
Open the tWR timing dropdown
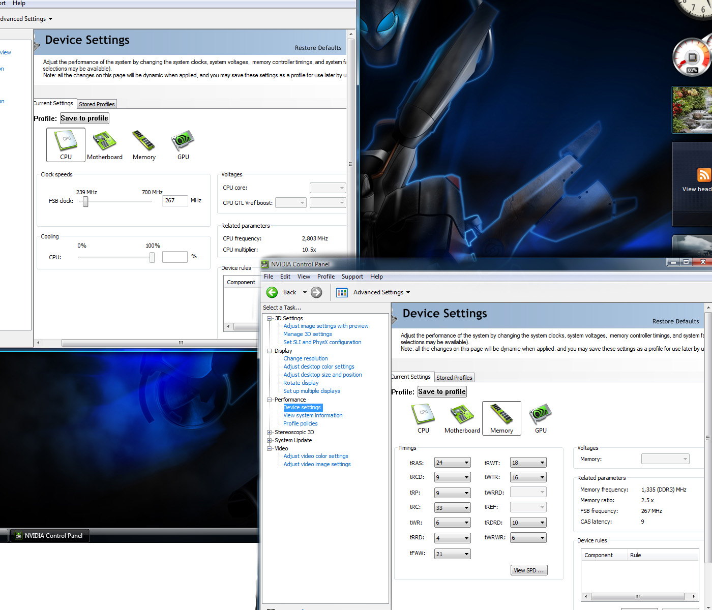click(452, 523)
